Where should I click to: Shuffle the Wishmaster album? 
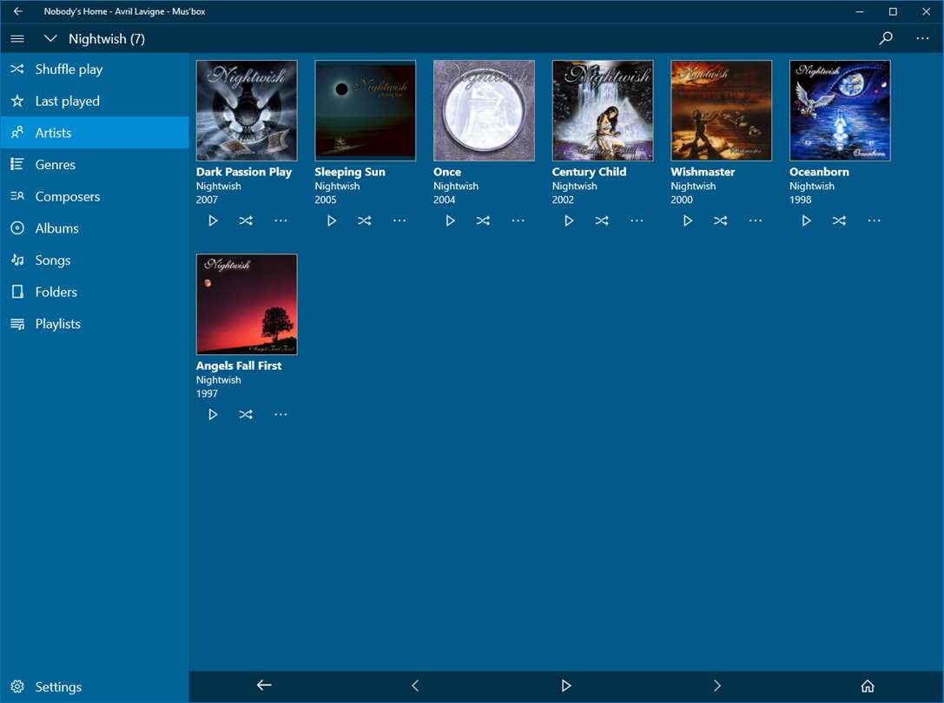(720, 221)
